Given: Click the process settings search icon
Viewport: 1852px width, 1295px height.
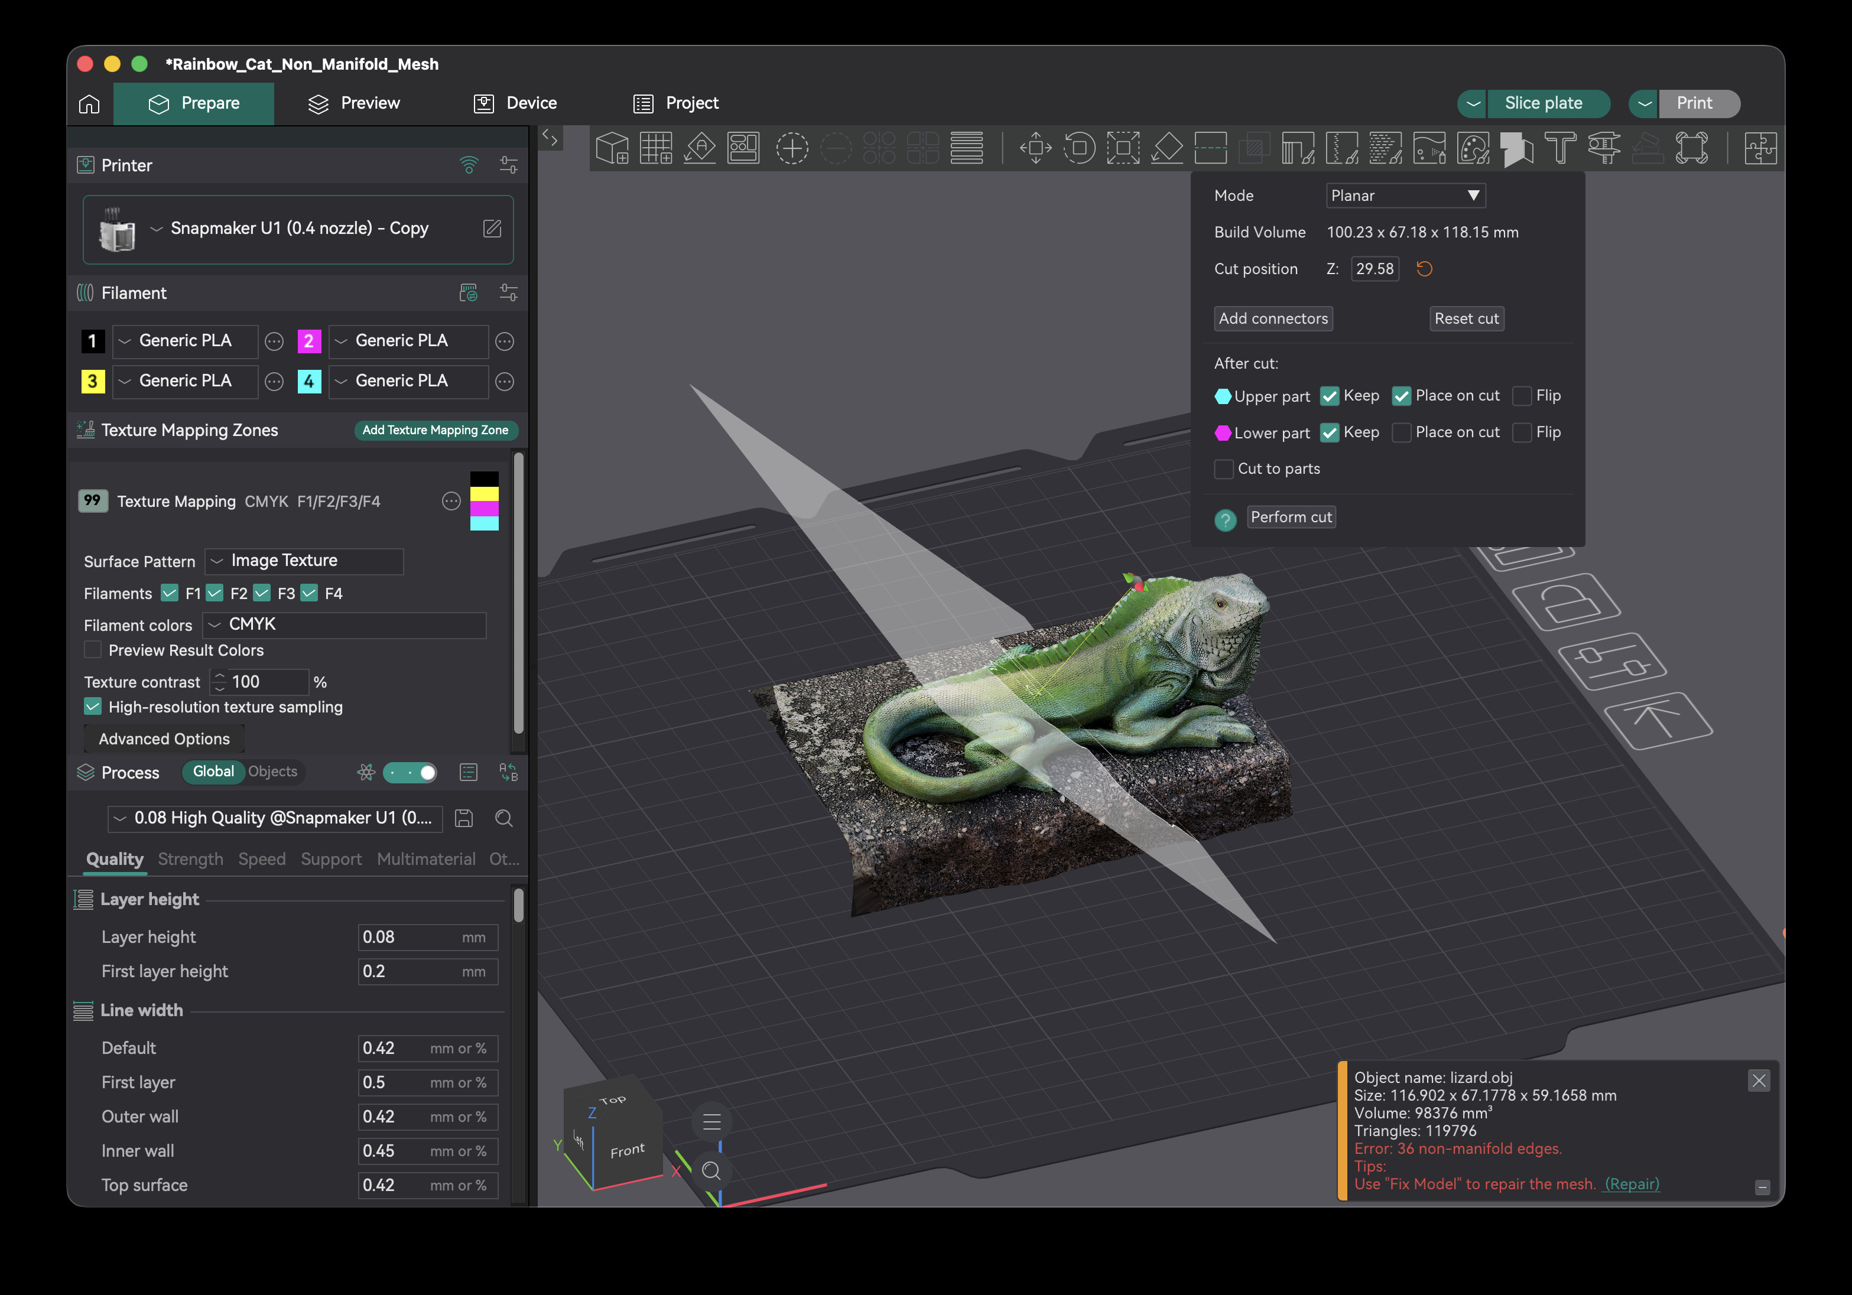Looking at the screenshot, I should [x=504, y=818].
